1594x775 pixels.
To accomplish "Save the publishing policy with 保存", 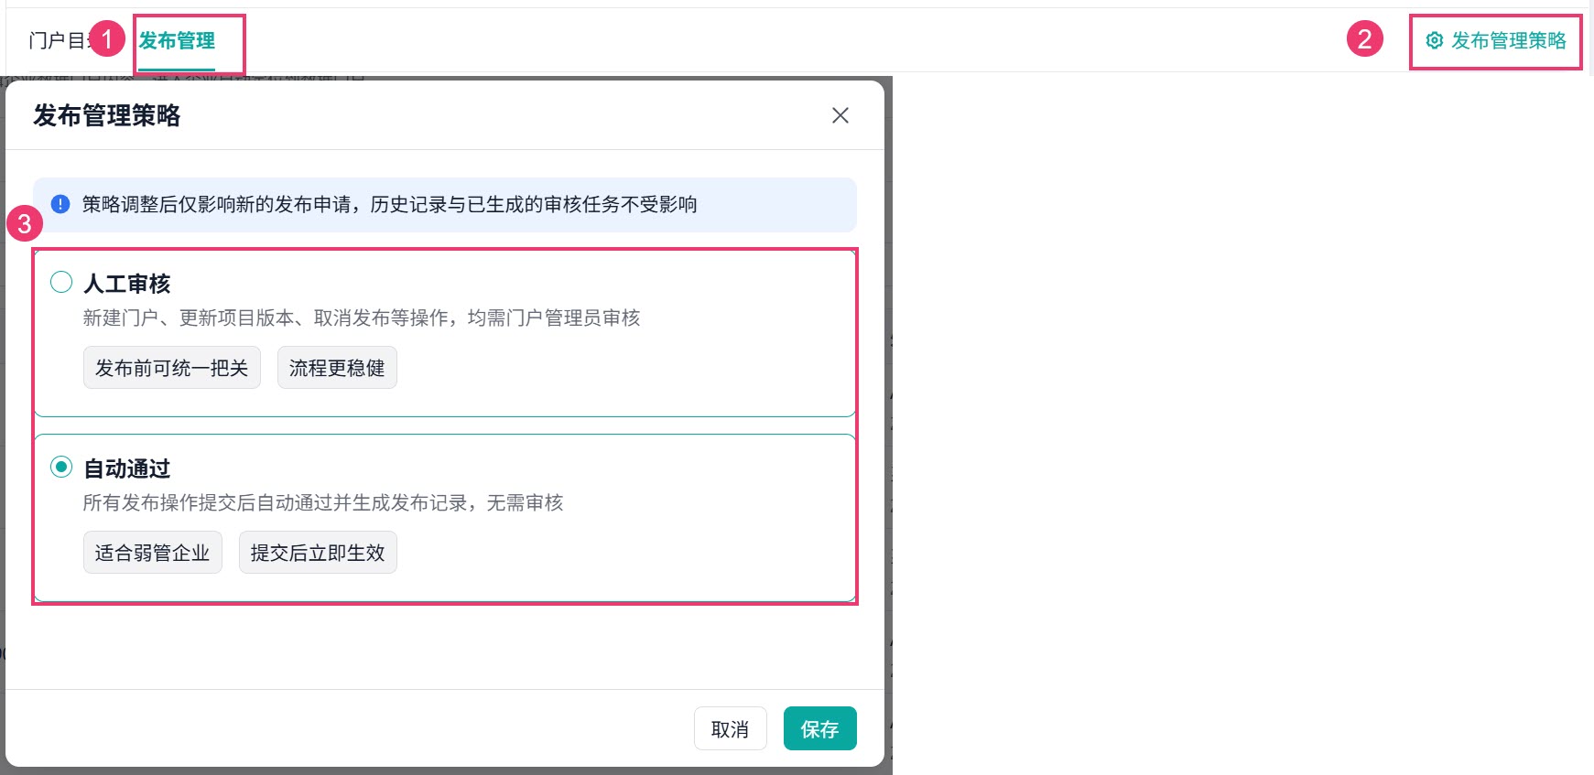I will (820, 728).
